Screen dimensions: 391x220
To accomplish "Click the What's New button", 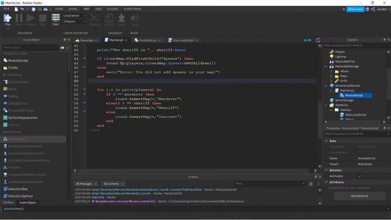I will point(355,9).
